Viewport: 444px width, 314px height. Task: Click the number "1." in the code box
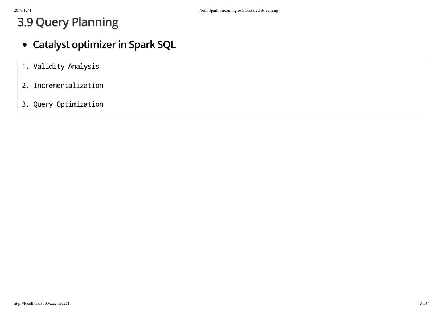(x=25, y=66)
